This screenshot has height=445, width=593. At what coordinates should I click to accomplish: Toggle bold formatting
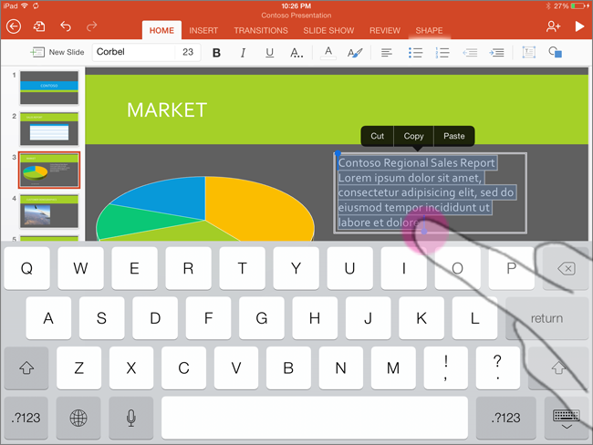click(216, 53)
